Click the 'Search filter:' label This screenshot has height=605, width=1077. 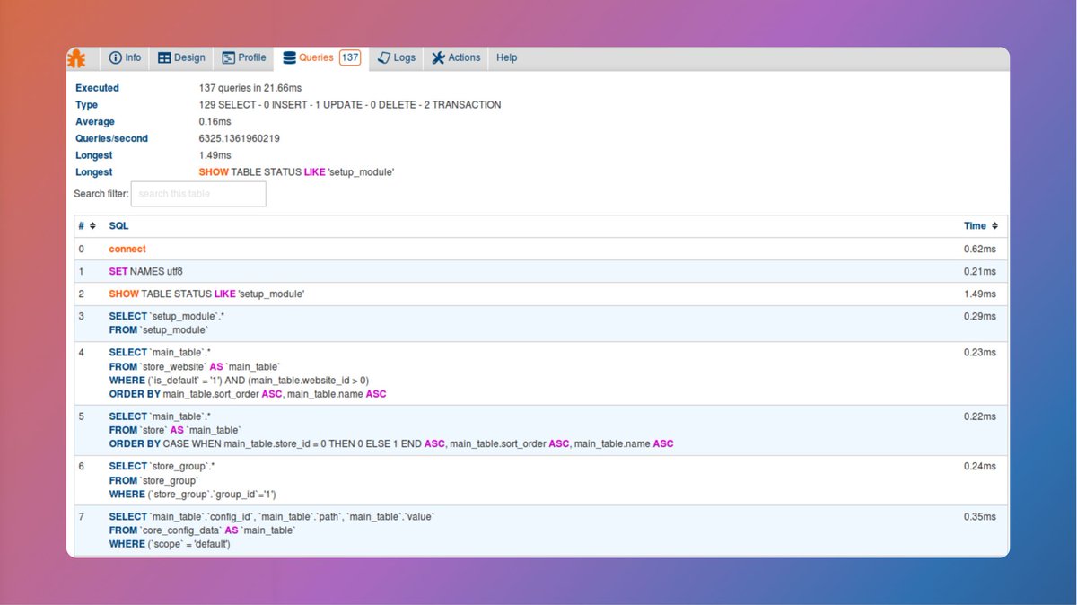click(101, 194)
